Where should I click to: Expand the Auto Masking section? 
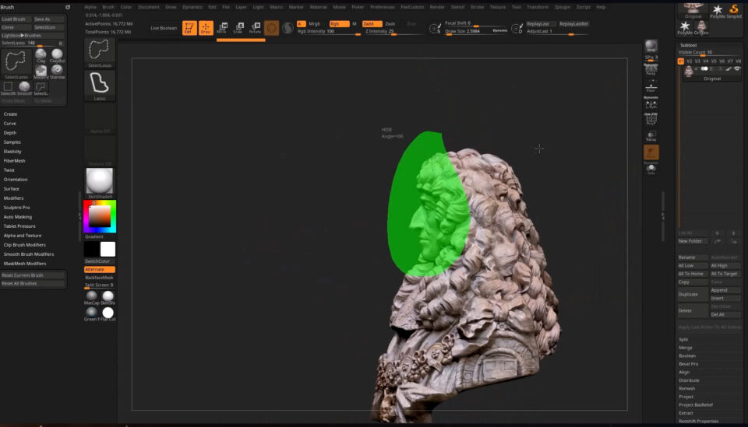(18, 217)
